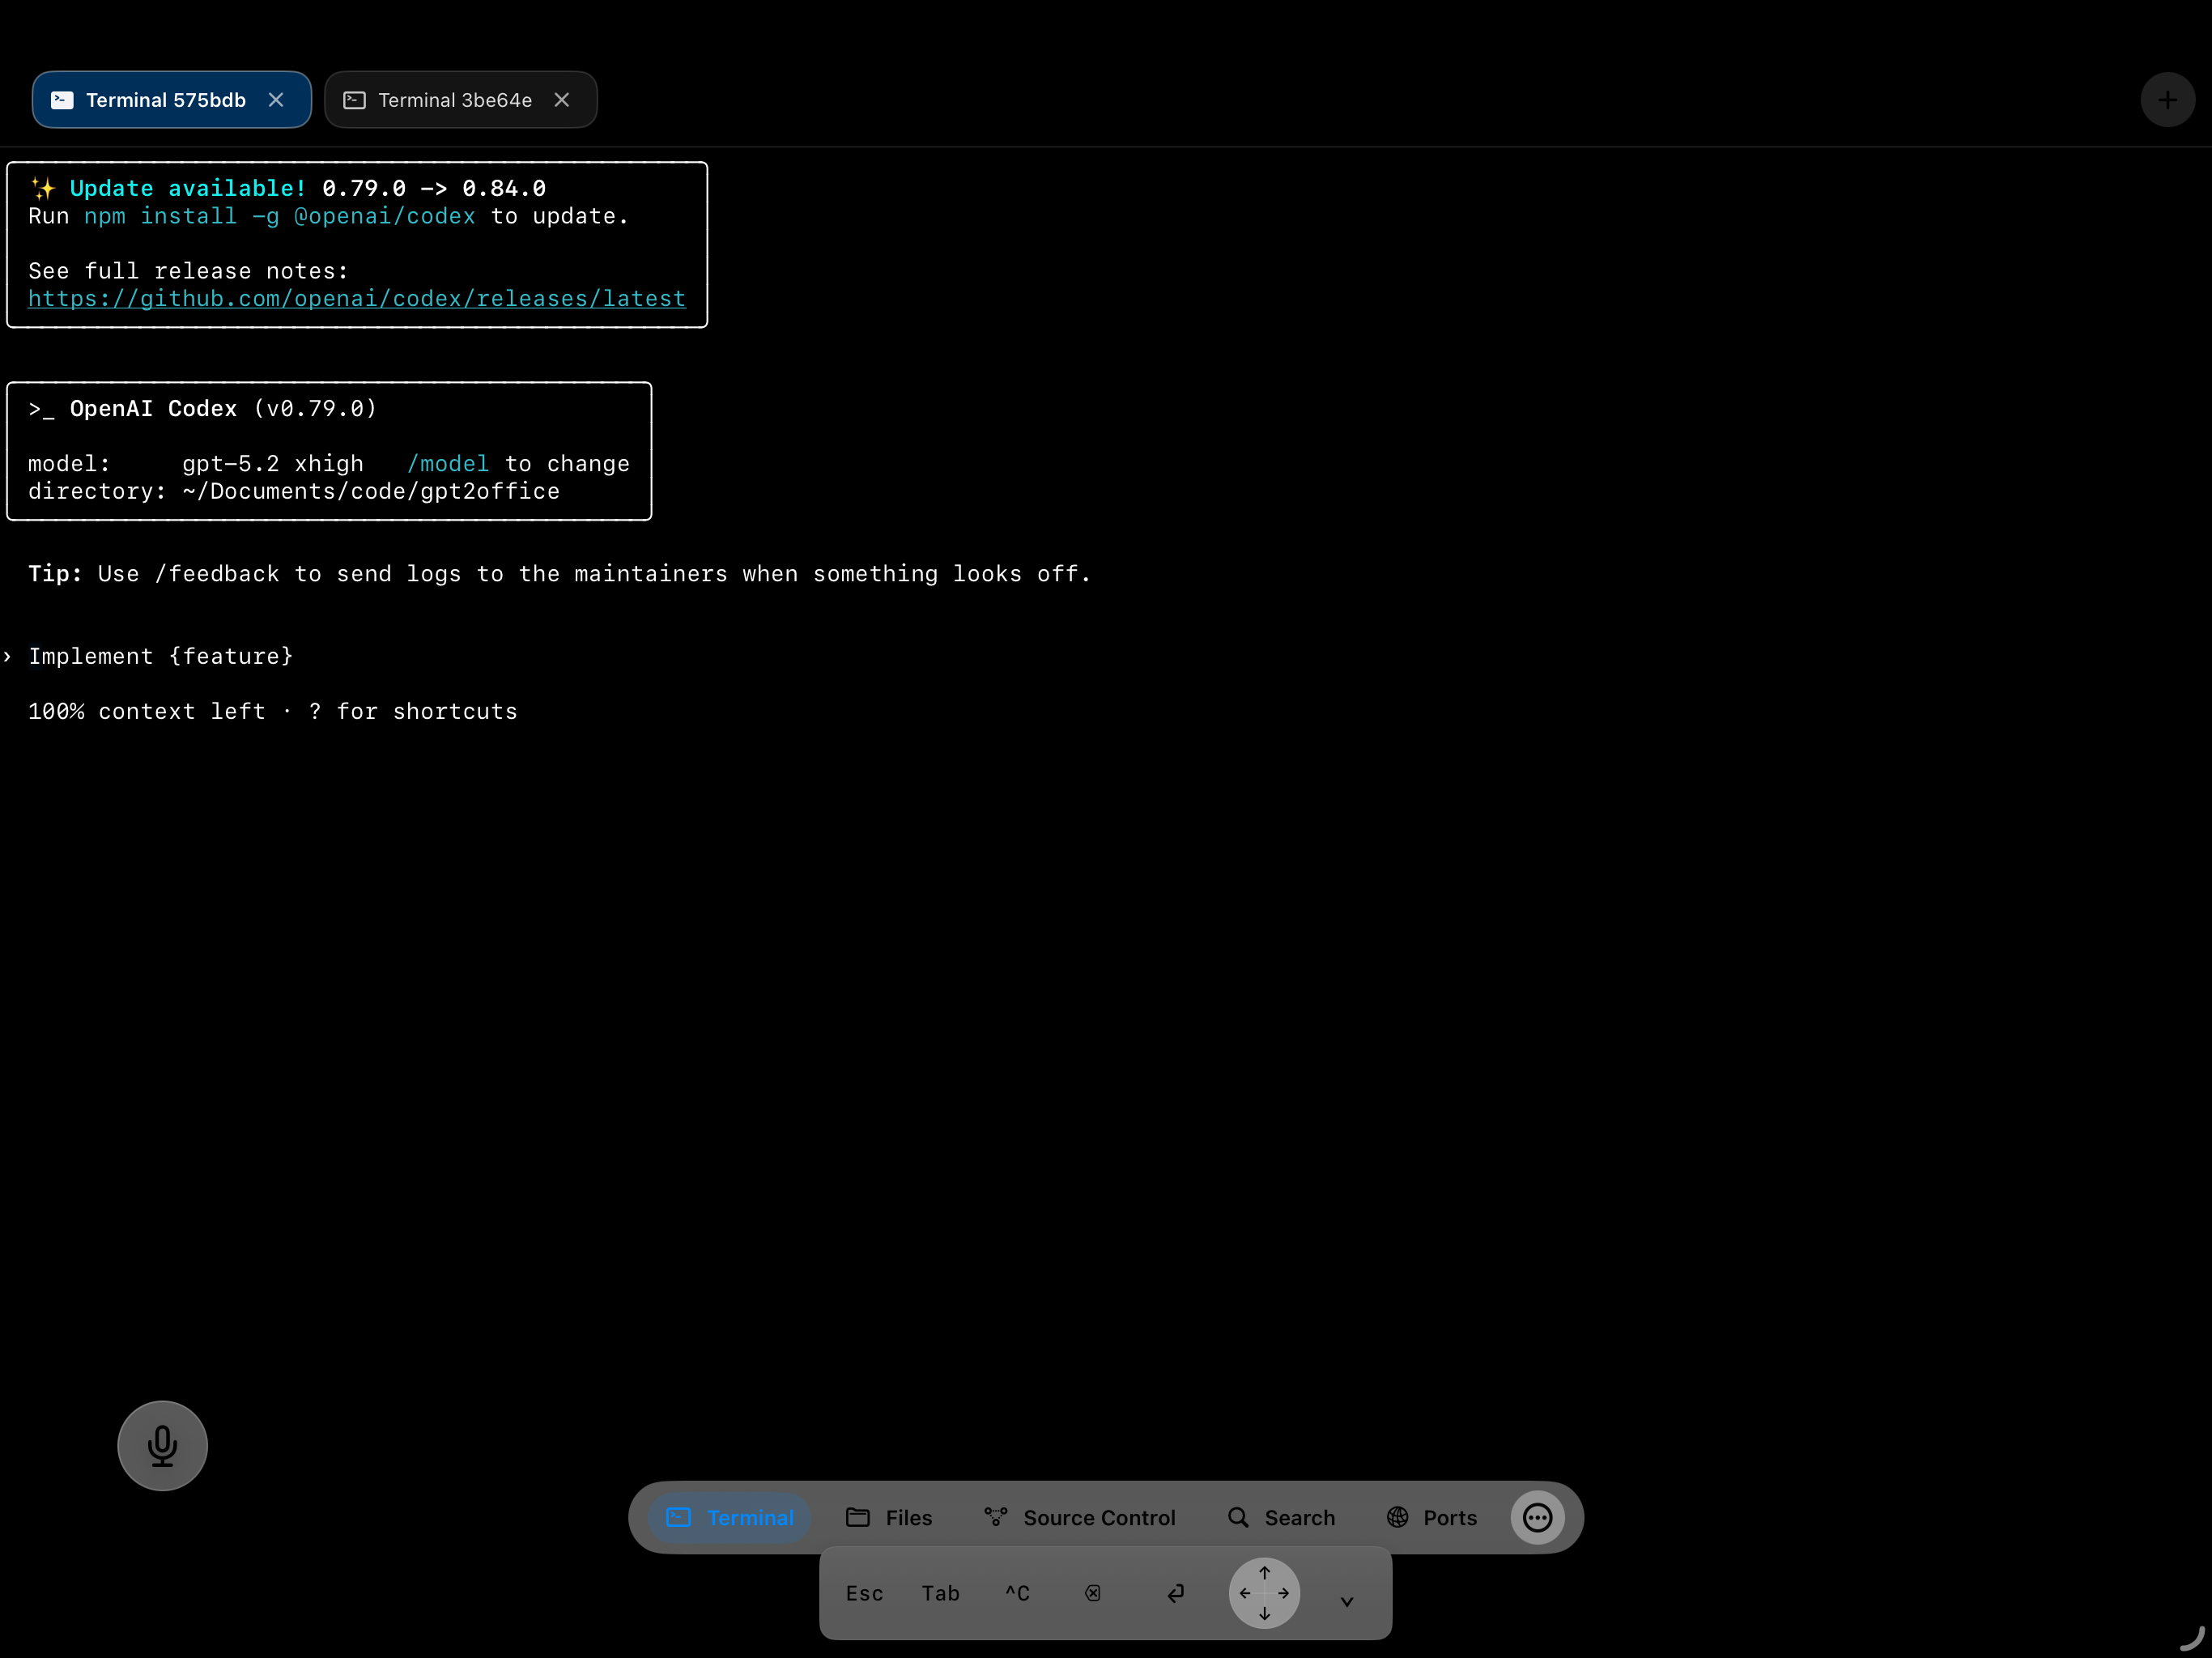Click the Update available! heading
This screenshot has height=1658, width=2212.
(x=188, y=189)
